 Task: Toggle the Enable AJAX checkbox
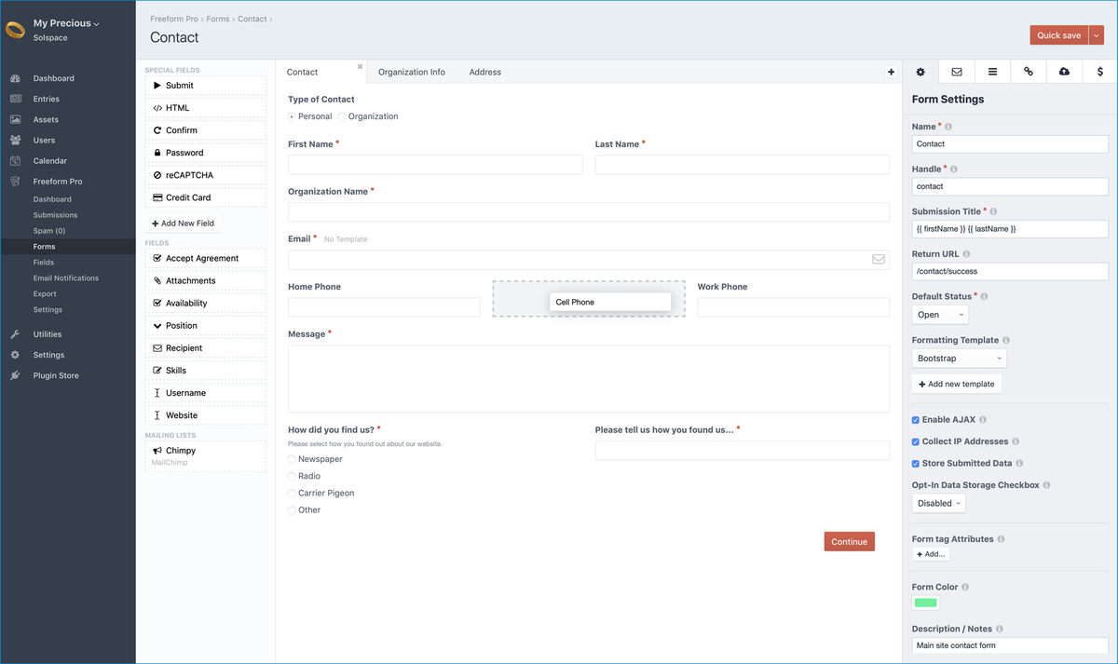coord(916,420)
